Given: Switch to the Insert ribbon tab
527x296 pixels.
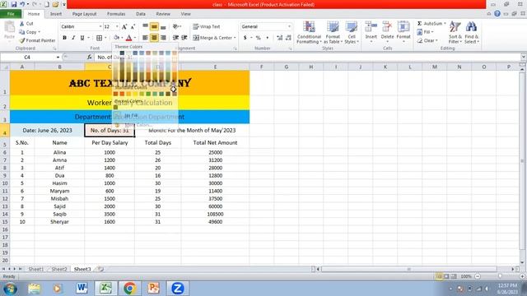Looking at the screenshot, I should pyautogui.click(x=56, y=14).
